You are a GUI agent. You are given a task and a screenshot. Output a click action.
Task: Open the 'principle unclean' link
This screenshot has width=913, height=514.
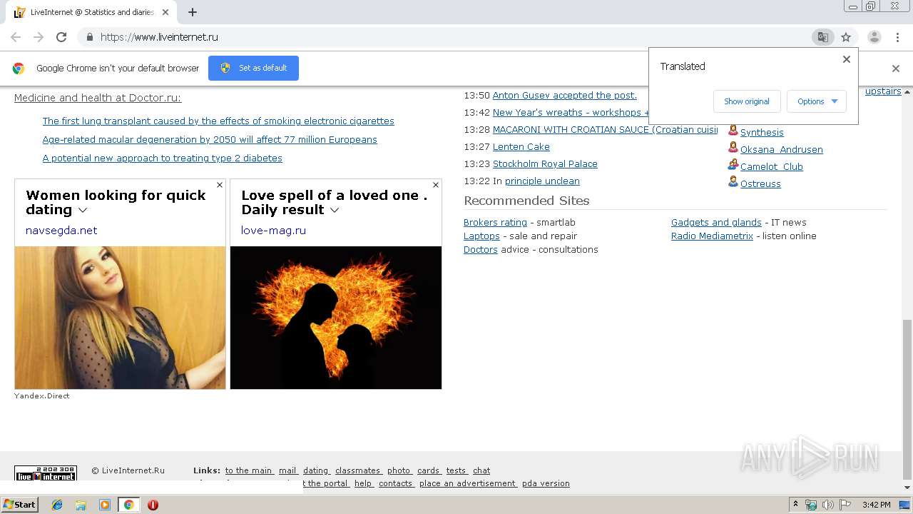click(x=542, y=181)
